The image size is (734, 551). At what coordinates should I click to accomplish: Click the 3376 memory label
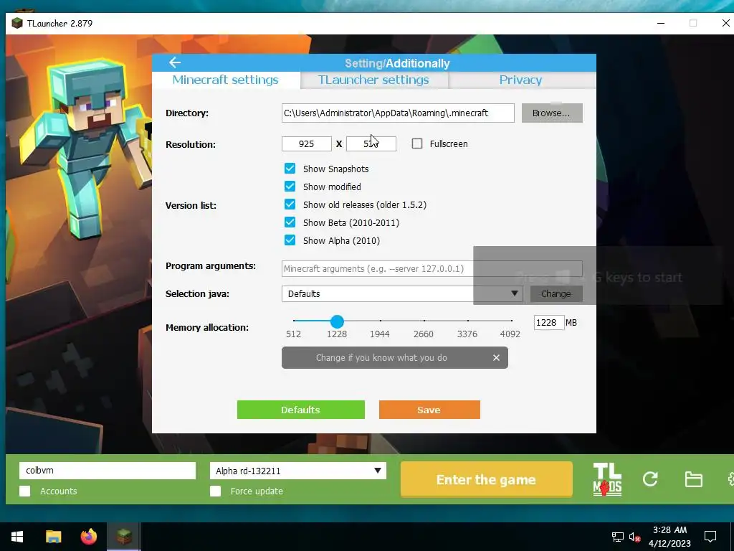(467, 334)
